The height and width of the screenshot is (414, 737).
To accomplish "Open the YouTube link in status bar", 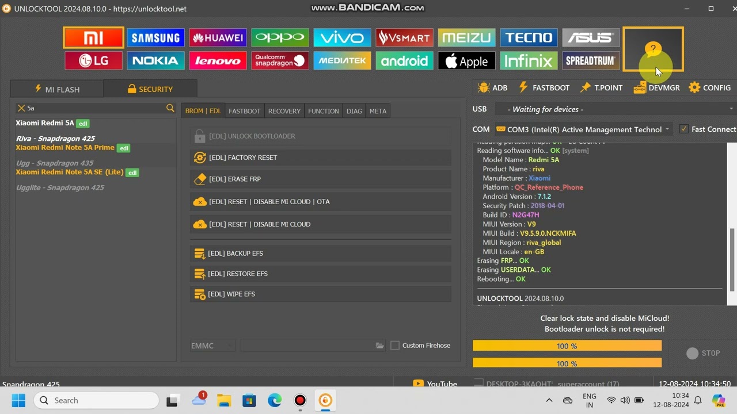I will [435, 384].
